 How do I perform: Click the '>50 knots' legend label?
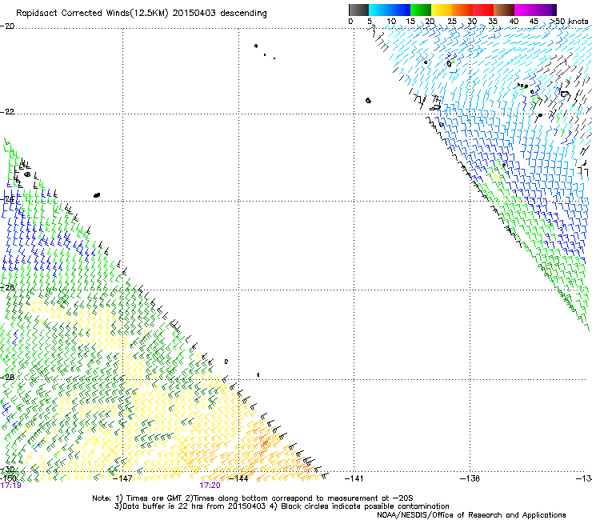(x=569, y=22)
